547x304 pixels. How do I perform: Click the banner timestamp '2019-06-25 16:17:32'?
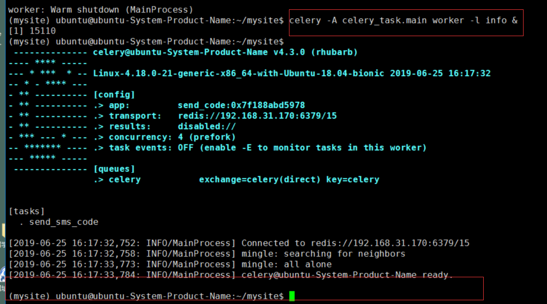(x=440, y=74)
